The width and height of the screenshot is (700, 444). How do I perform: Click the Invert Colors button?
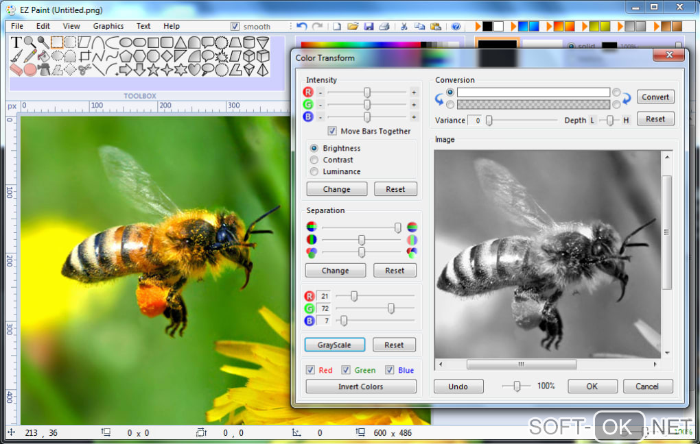point(361,386)
